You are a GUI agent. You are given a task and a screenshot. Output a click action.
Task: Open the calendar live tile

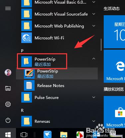114,32
